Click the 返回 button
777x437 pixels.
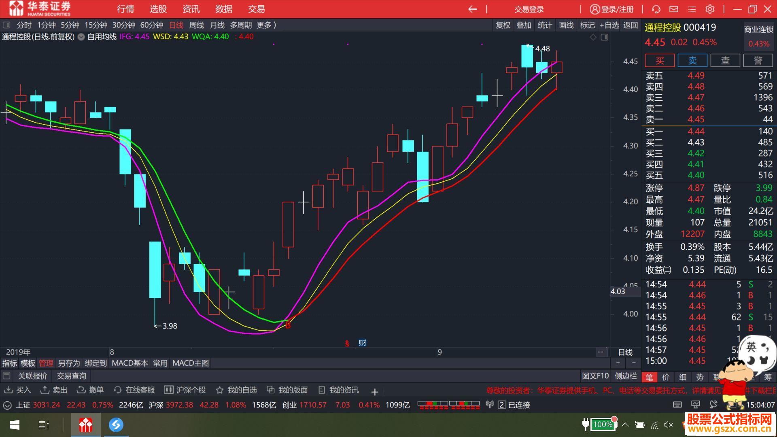tap(630, 25)
